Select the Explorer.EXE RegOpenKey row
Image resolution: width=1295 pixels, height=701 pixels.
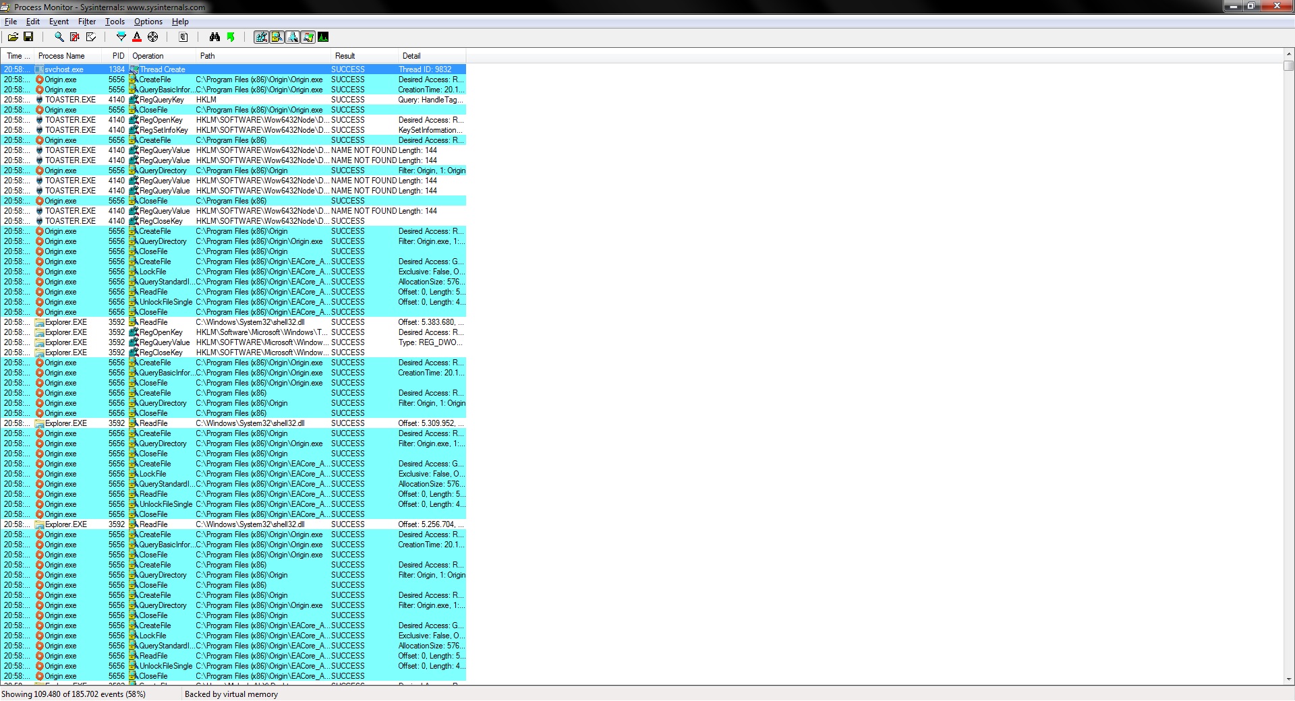(x=233, y=332)
